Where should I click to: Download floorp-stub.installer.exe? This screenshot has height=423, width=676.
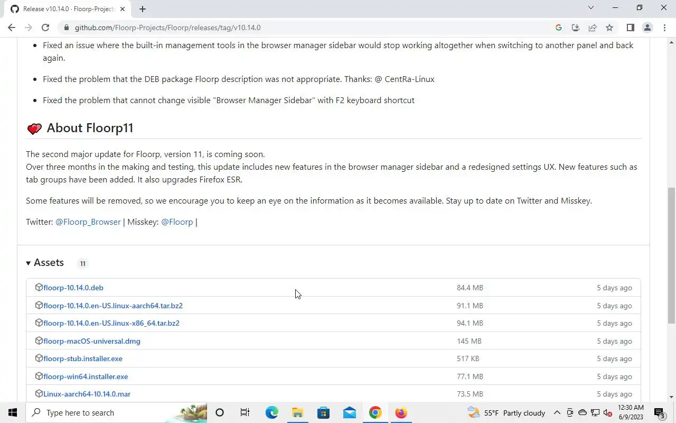pos(83,358)
